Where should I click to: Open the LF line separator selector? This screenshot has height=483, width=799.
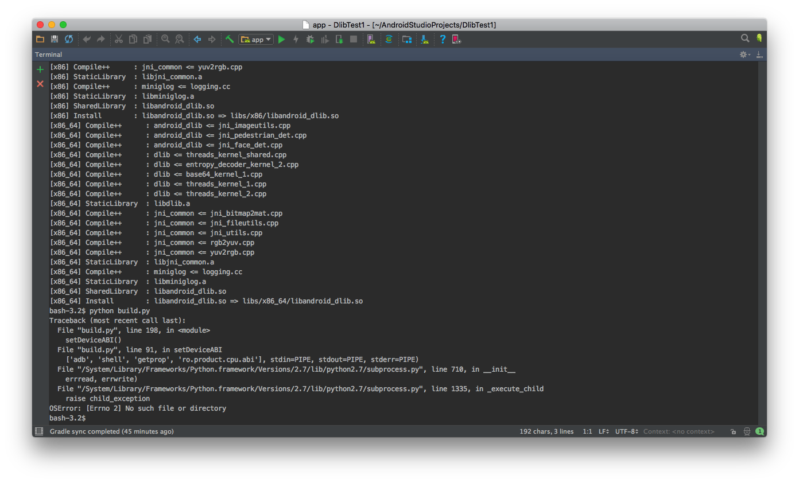pos(604,431)
